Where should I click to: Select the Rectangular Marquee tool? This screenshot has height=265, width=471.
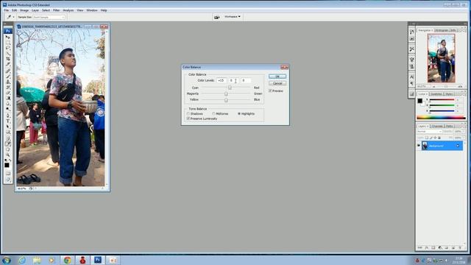pyautogui.click(x=8, y=42)
